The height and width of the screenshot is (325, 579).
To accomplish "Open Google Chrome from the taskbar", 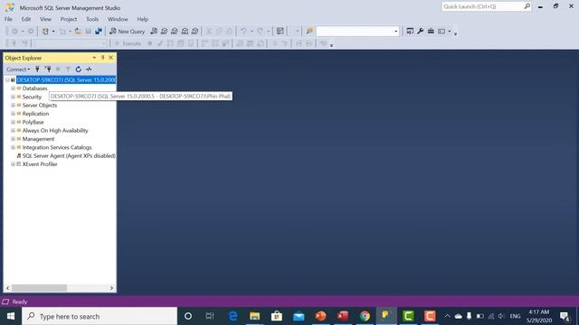I will [x=365, y=316].
